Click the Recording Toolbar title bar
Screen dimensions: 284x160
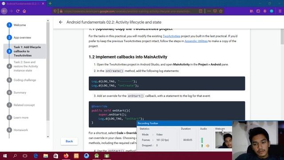coord(184,124)
